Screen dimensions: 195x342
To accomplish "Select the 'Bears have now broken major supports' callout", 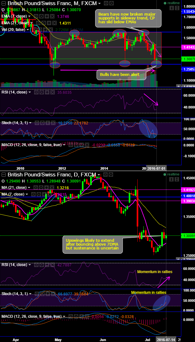I will pyautogui.click(x=128, y=18).
